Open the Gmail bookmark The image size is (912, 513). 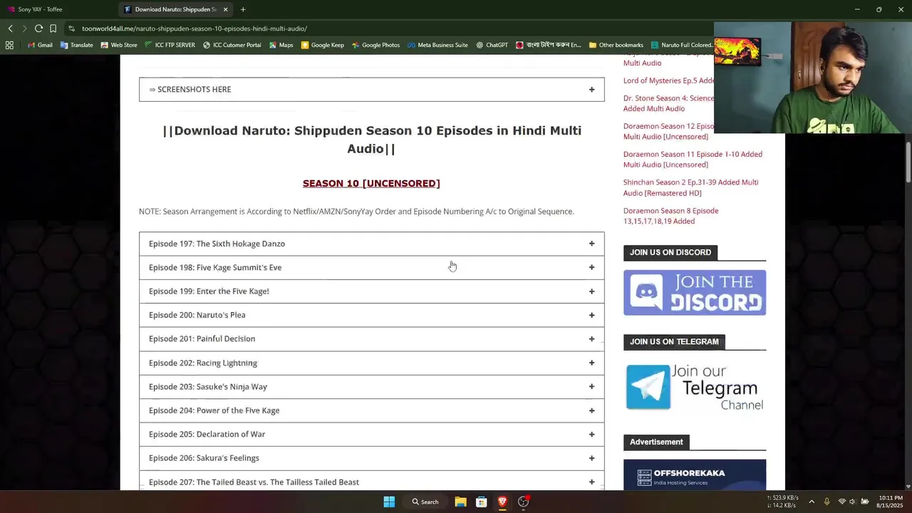39,45
